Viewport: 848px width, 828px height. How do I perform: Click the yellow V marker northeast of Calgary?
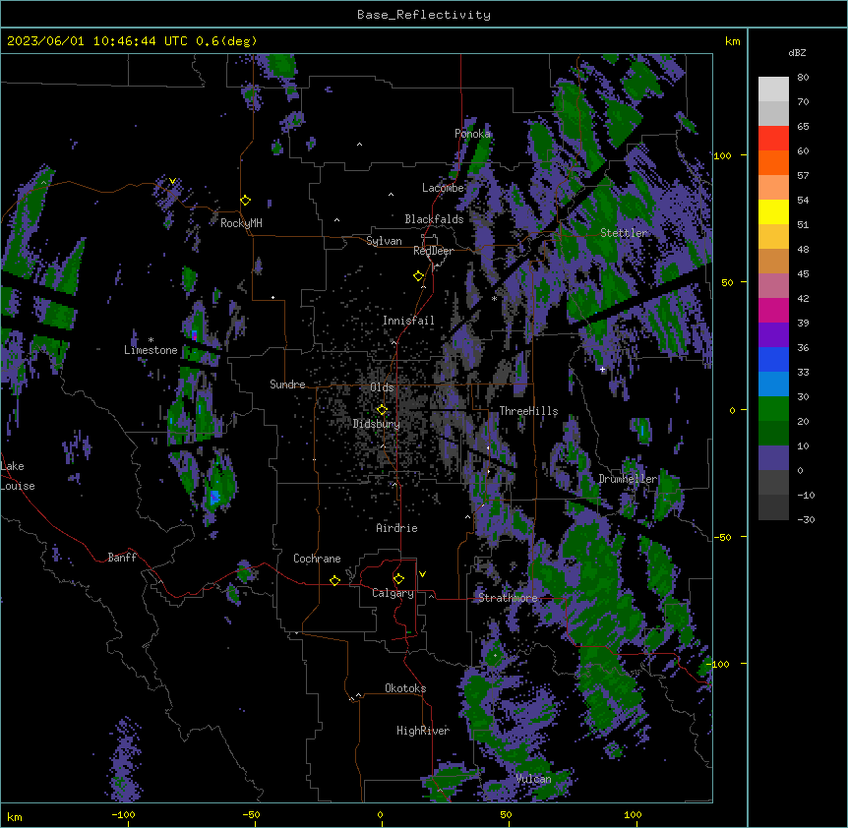[x=422, y=574]
